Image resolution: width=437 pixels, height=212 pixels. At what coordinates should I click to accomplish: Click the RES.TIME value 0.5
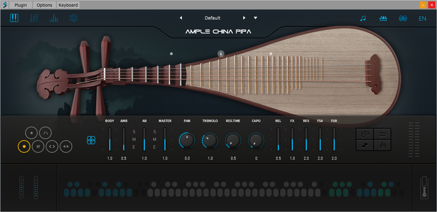[x=233, y=158]
